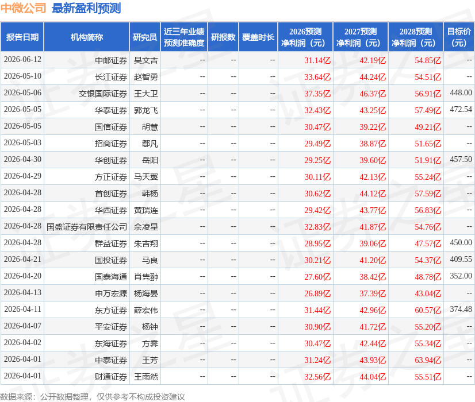Viewport: 475px width, 402px height.
Task: Click the date 2026-04-07
Action: click(x=22, y=326)
